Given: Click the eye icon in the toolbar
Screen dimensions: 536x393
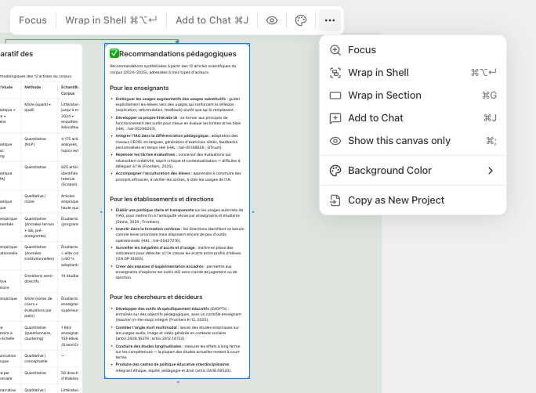Looking at the screenshot, I should pyautogui.click(x=272, y=20).
